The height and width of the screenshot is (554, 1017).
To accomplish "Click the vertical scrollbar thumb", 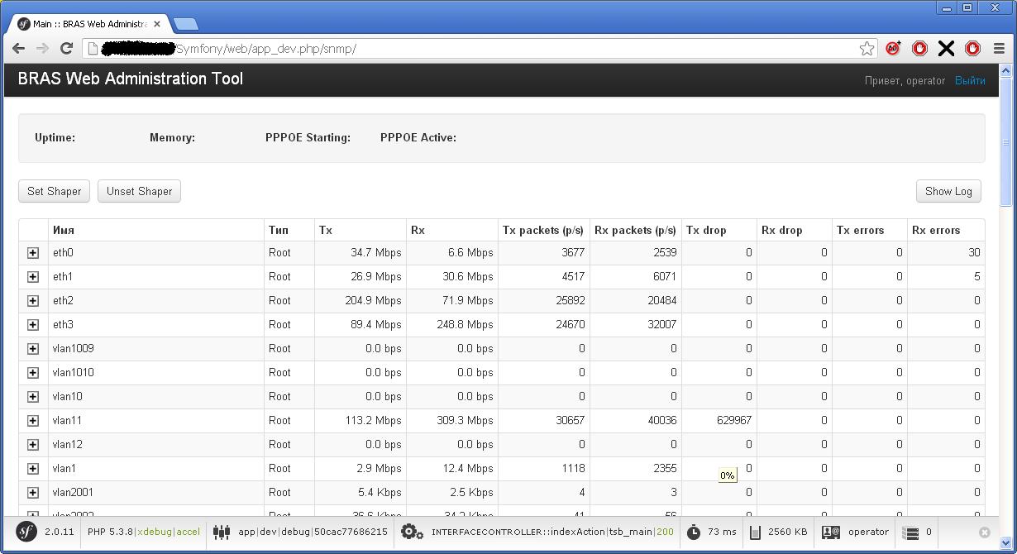I will pos(1006,143).
